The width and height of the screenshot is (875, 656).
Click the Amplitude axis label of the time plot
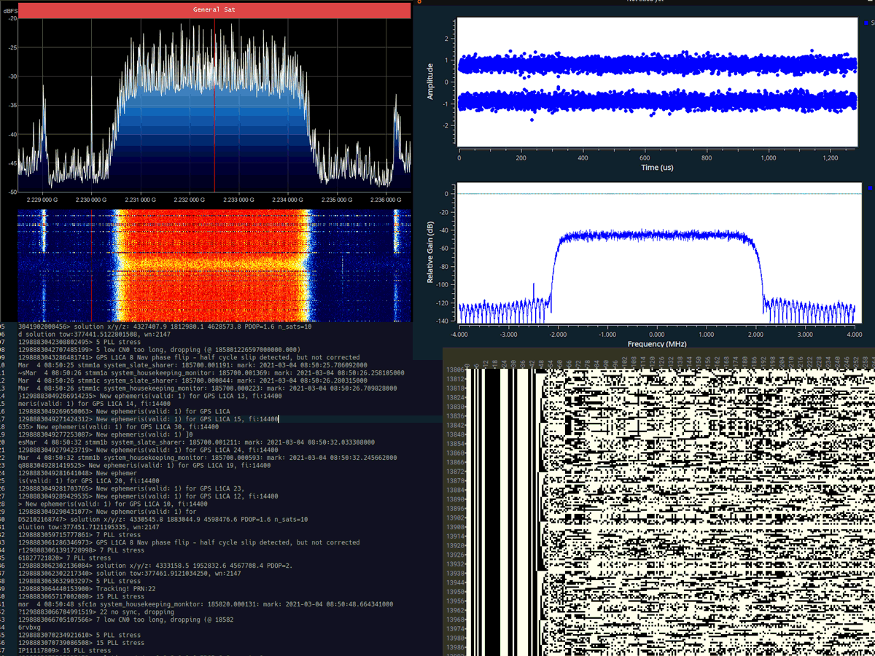tap(429, 80)
